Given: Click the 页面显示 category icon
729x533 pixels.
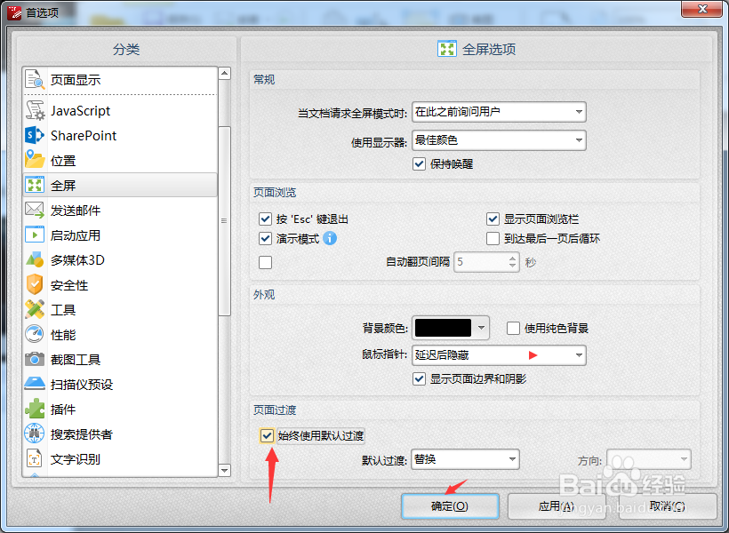Looking at the screenshot, I should point(35,79).
